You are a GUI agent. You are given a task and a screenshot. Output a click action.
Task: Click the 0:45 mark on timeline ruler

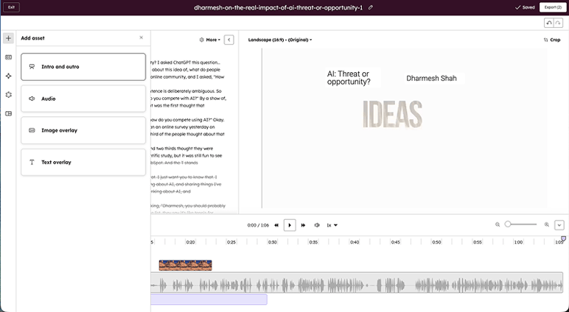coord(396,242)
